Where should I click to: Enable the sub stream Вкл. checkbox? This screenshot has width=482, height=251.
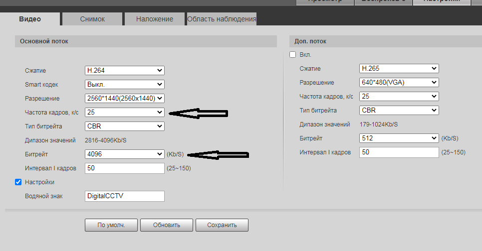point(293,55)
